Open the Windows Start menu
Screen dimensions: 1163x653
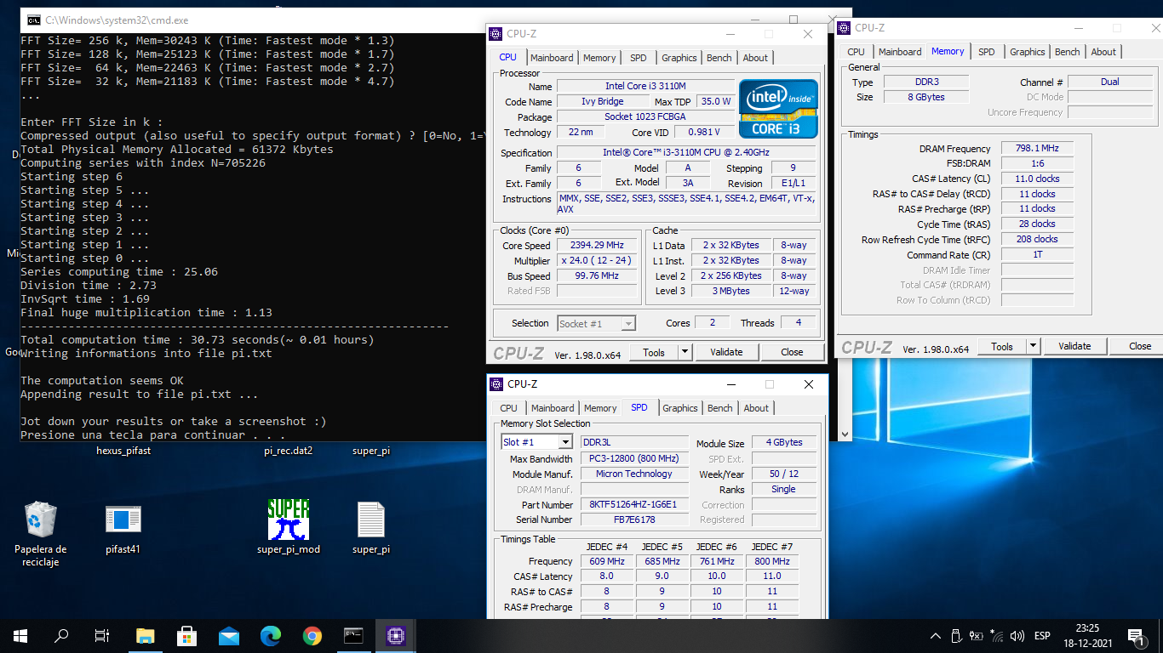(20, 635)
